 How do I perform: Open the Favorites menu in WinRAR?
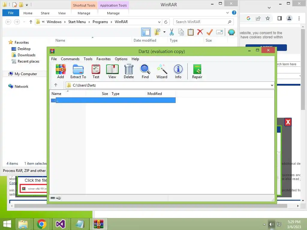(x=103, y=59)
